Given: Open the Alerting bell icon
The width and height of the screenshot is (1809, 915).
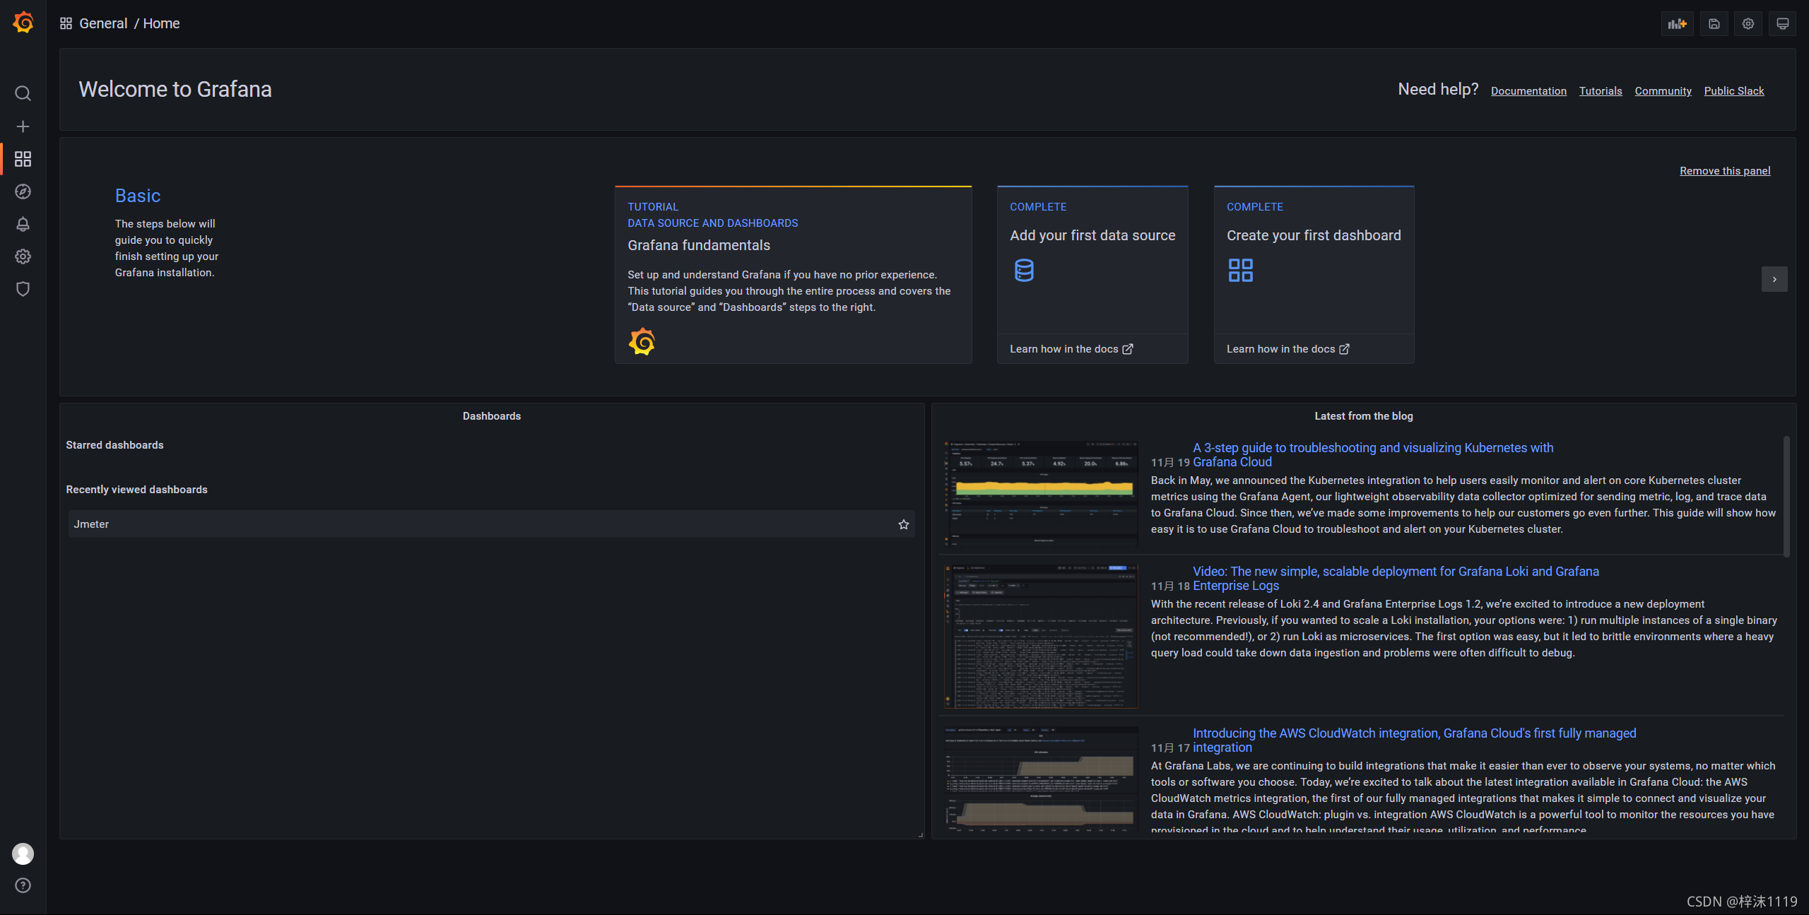Looking at the screenshot, I should (x=23, y=224).
